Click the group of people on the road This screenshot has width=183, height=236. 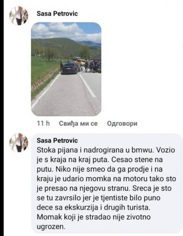point(92,66)
